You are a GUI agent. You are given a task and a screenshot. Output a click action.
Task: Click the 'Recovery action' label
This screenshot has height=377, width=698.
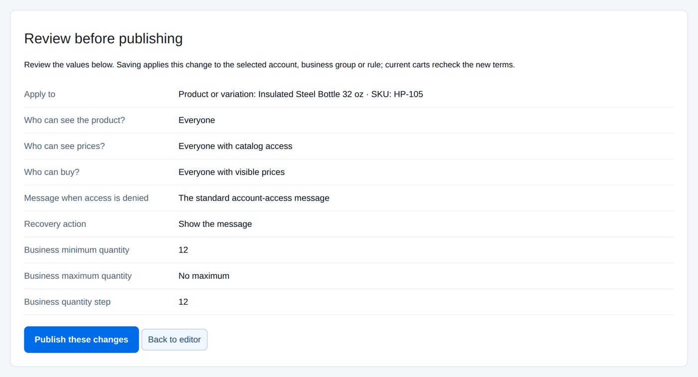[x=55, y=224]
